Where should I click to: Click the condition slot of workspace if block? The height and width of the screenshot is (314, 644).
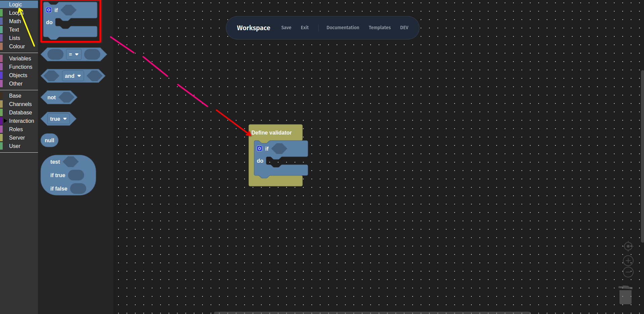pos(279,149)
